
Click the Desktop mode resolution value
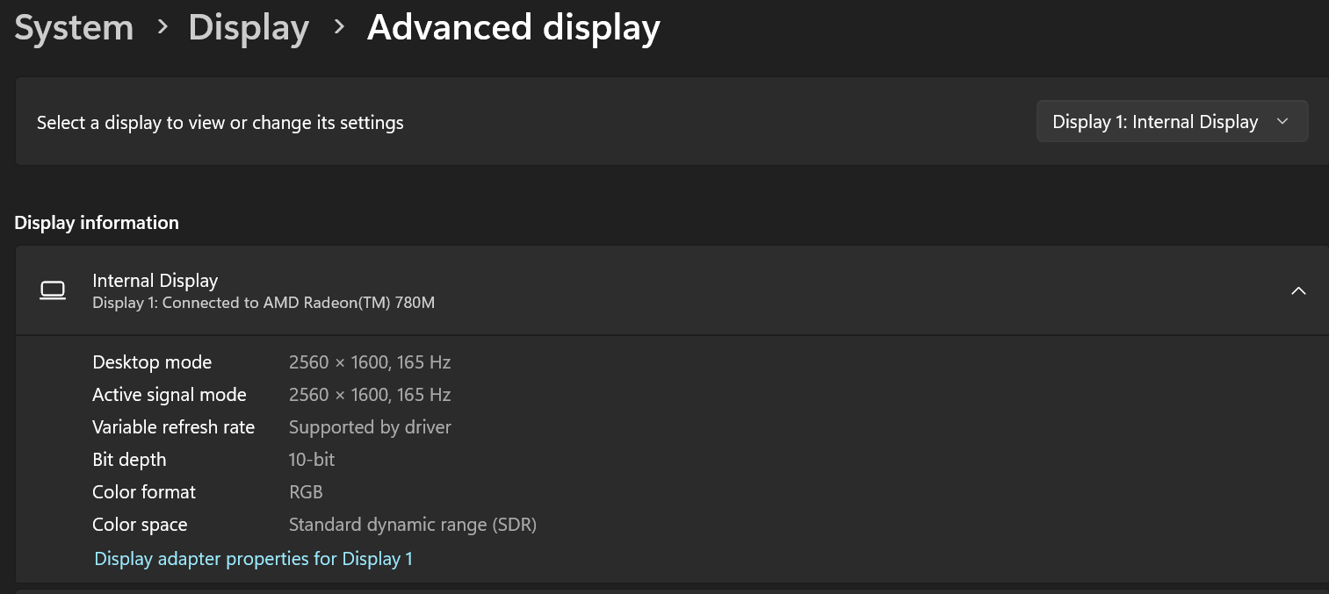pos(370,362)
